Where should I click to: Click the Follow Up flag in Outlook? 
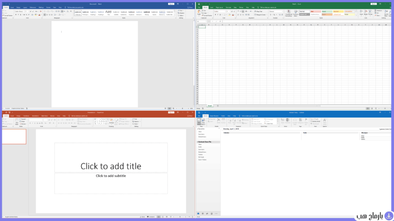pos(306,122)
